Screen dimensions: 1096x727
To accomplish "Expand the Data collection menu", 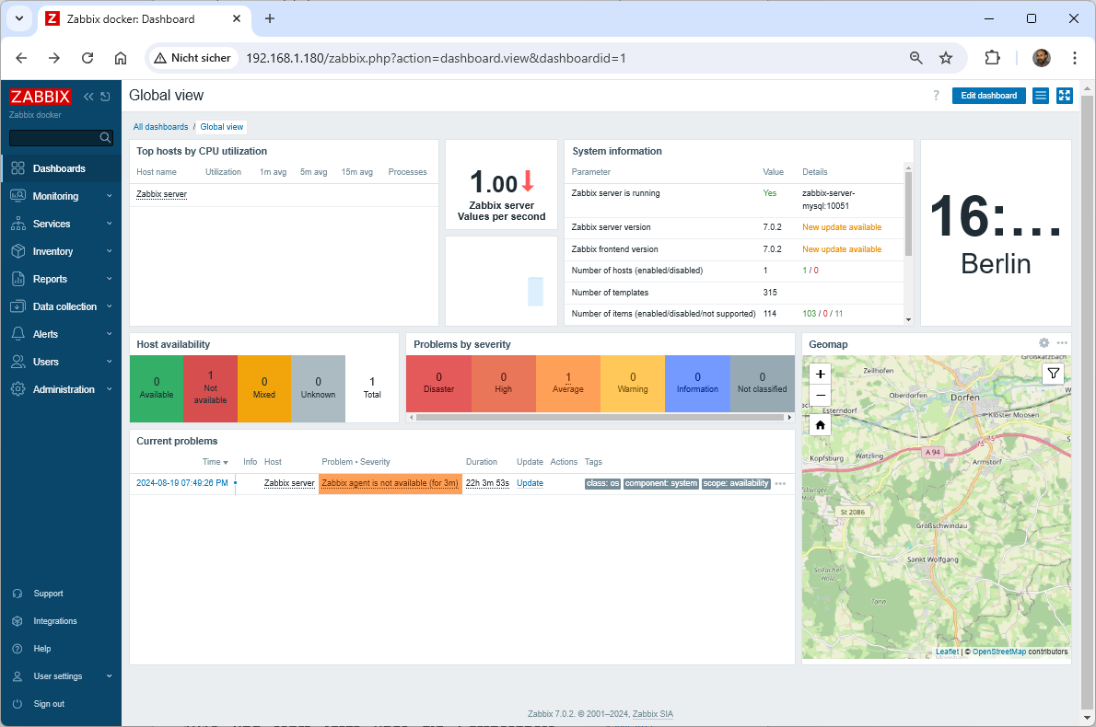I will coord(64,306).
